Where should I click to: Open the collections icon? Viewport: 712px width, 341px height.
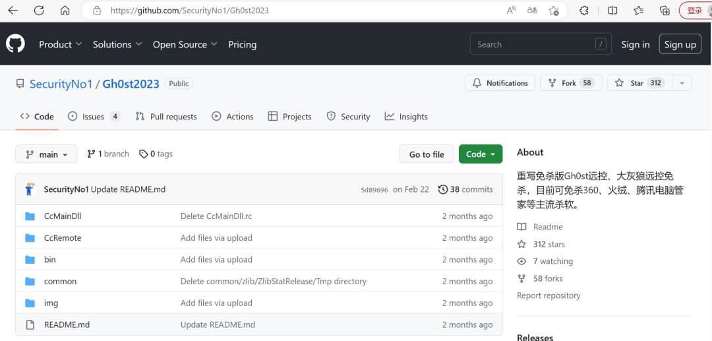coord(665,11)
